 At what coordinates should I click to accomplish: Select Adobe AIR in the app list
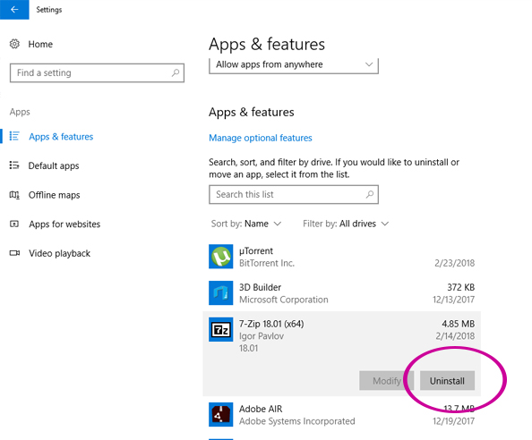pyautogui.click(x=341, y=415)
